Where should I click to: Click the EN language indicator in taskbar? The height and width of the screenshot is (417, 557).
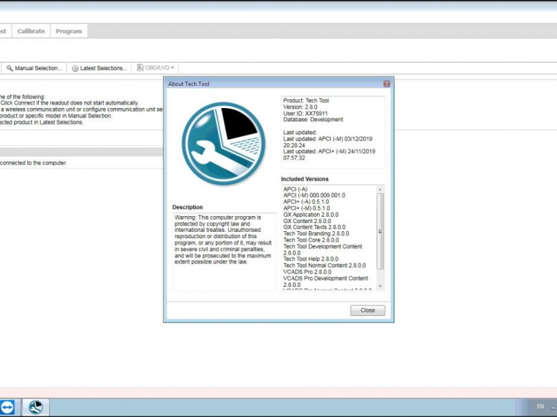click(541, 406)
